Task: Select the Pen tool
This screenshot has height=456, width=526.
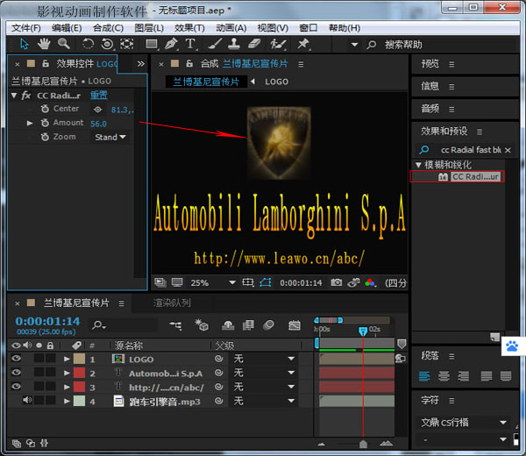Action: (x=171, y=44)
